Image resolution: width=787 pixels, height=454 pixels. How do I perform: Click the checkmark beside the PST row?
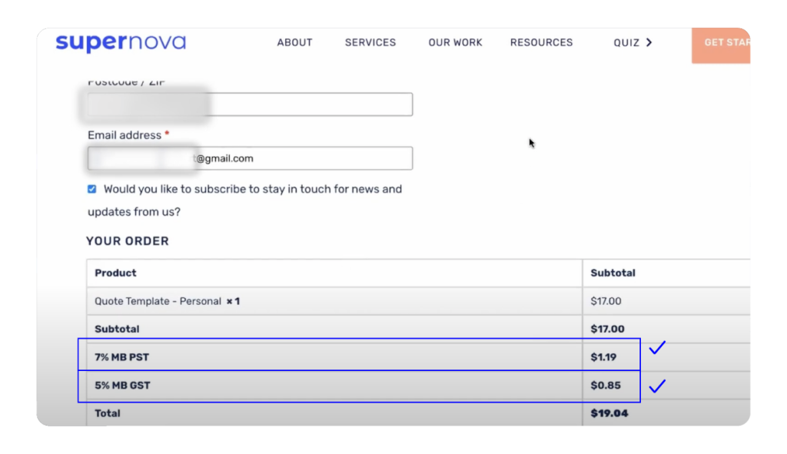pos(656,348)
